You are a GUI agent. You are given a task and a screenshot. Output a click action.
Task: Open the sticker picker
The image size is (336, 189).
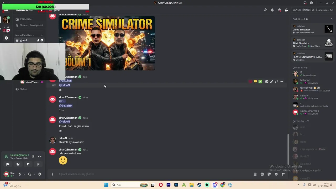tap(269, 174)
